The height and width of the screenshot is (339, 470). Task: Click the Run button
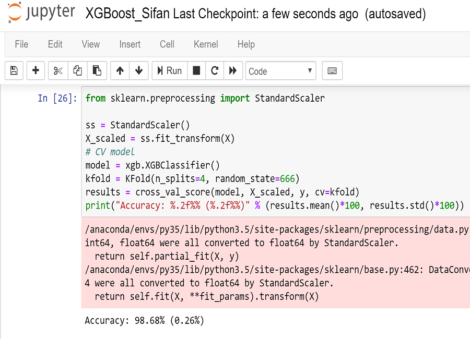point(170,71)
